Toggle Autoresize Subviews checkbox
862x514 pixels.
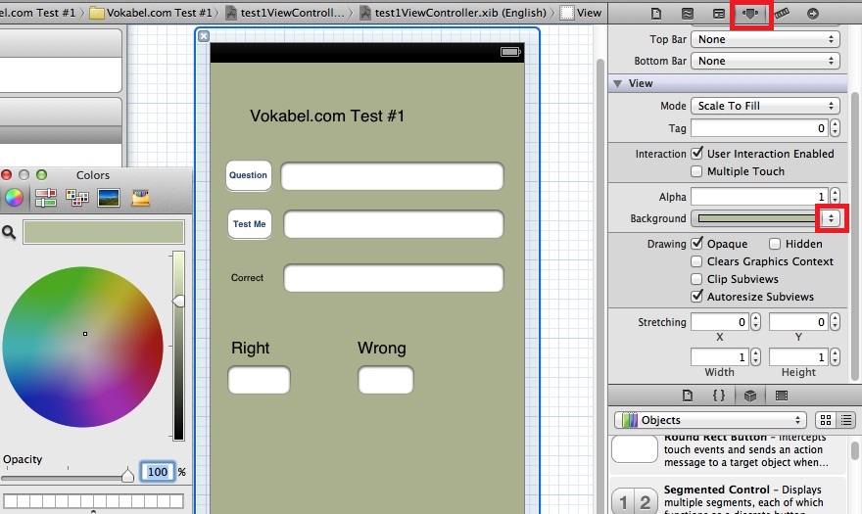pos(697,297)
